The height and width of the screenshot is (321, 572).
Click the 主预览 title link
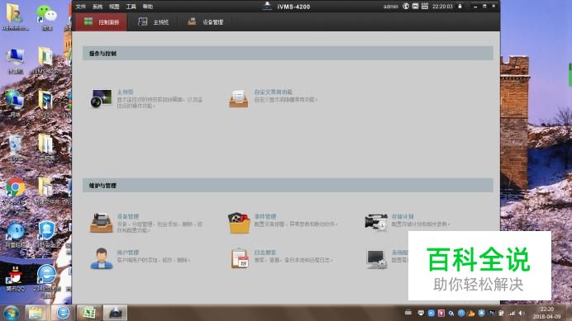tap(125, 92)
